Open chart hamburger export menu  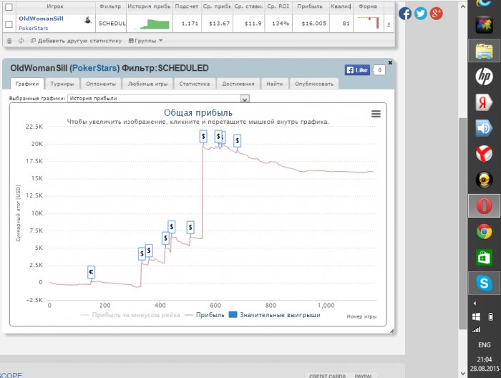(376, 114)
